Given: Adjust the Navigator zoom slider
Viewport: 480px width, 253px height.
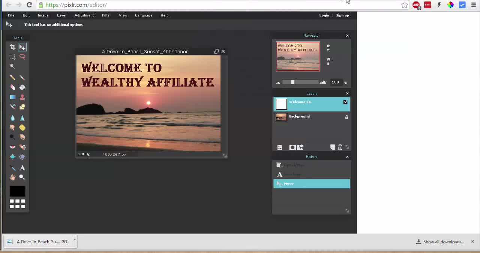Looking at the screenshot, I should [x=292, y=82].
